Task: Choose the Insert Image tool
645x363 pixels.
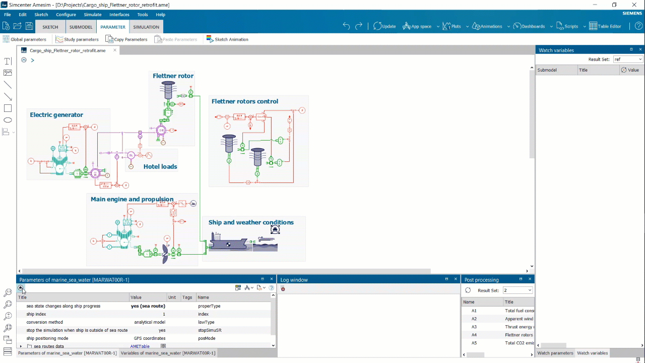Action: click(x=8, y=73)
